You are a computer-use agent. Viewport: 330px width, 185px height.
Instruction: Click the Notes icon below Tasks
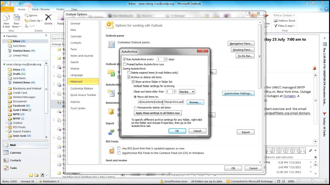pos(31,175)
